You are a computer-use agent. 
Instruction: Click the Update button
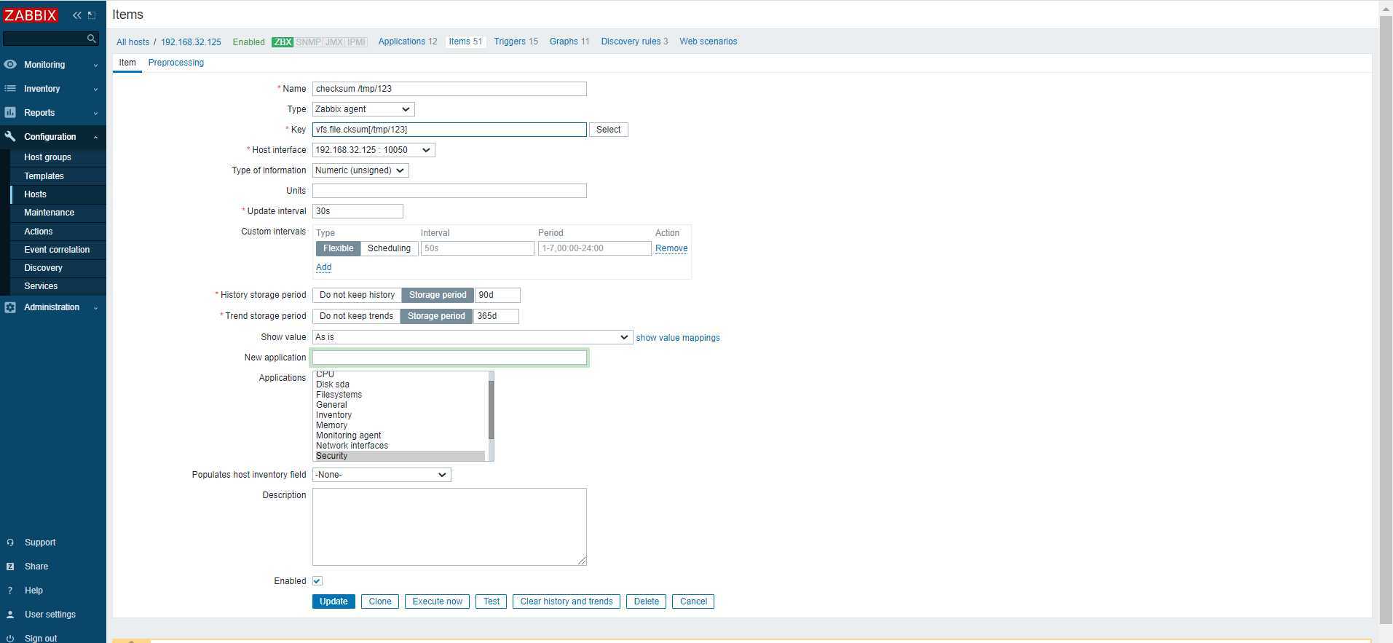pos(334,601)
